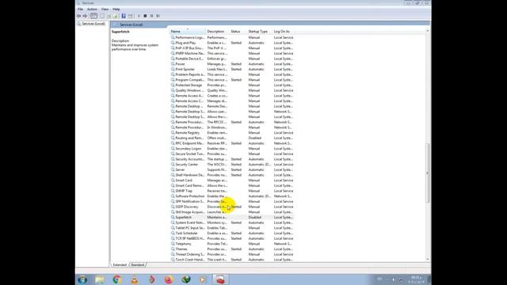Sort by the Description column header
507x285 pixels.
tap(218, 32)
